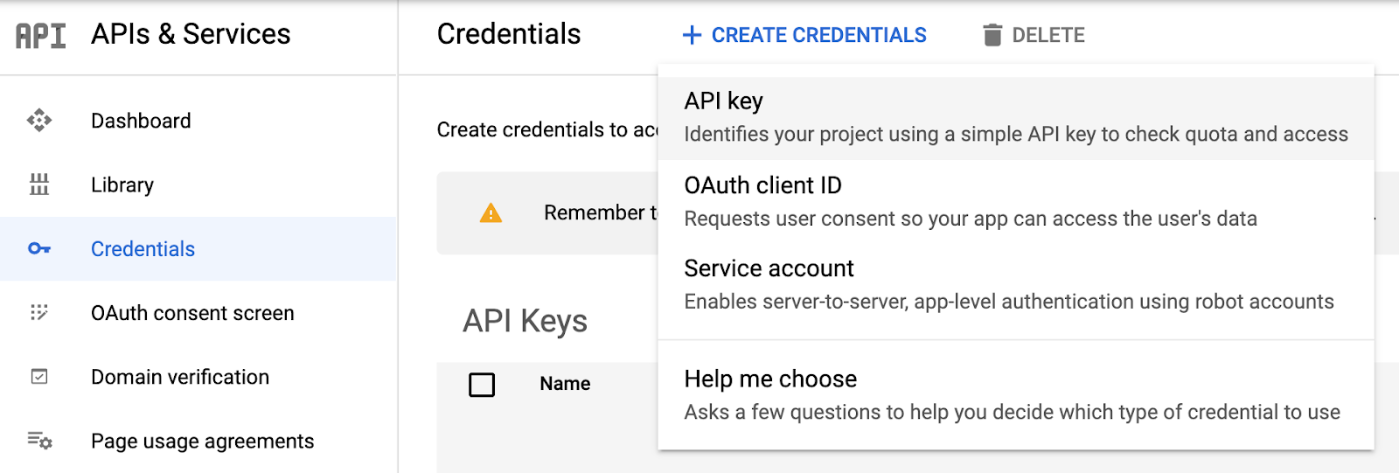Viewport: 1399px width, 473px height.
Task: Click the Library sidebar icon
Action: click(39, 184)
